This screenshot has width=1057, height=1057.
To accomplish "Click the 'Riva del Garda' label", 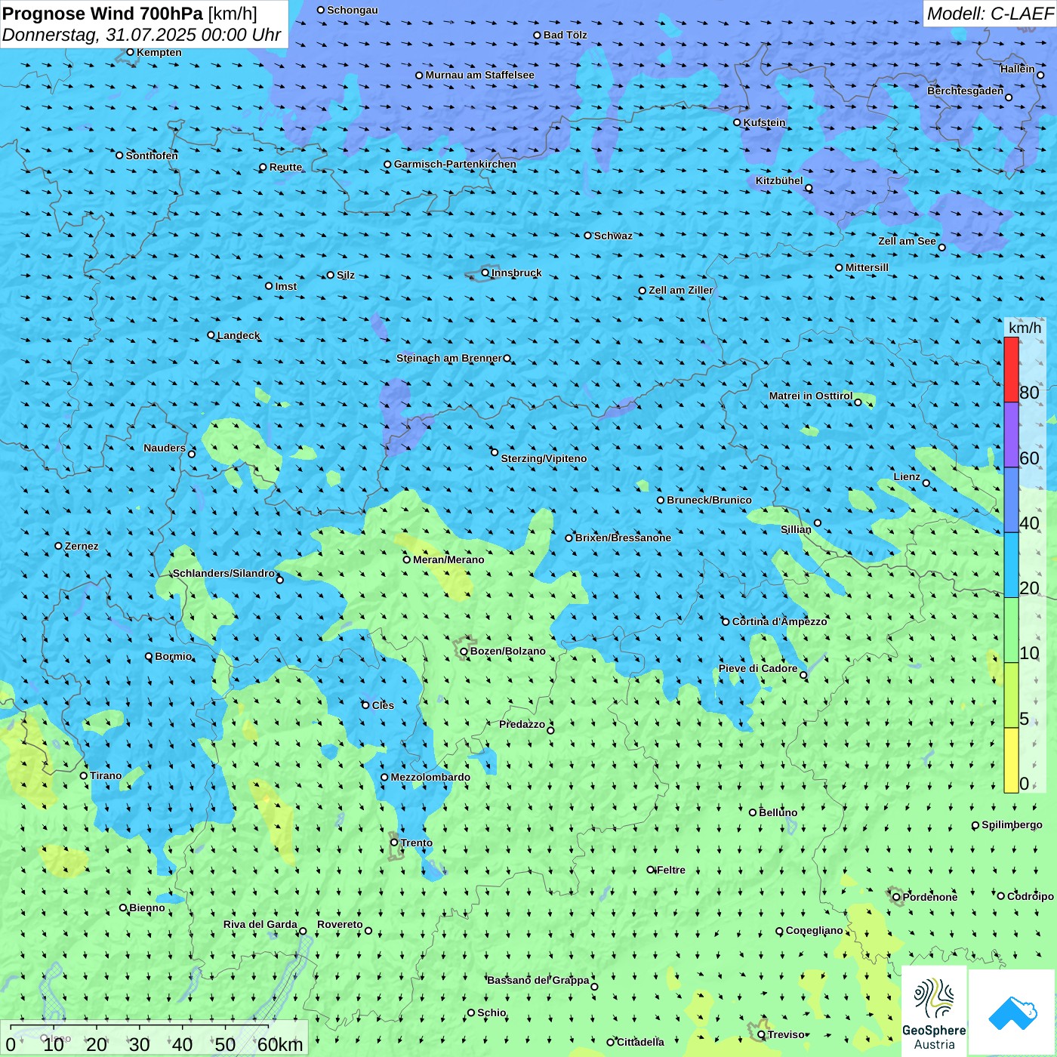I will tap(260, 924).
